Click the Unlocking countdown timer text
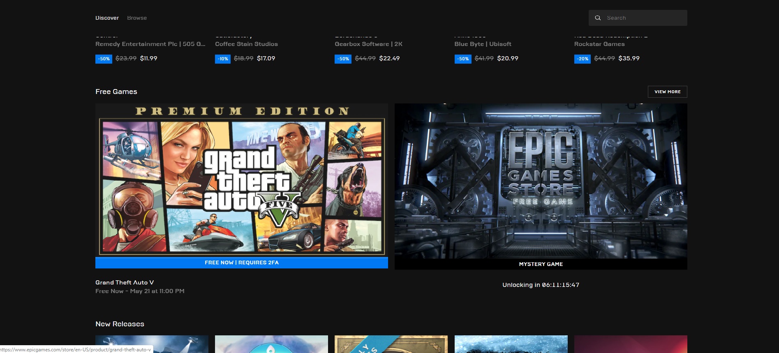The width and height of the screenshot is (779, 353). tap(541, 285)
